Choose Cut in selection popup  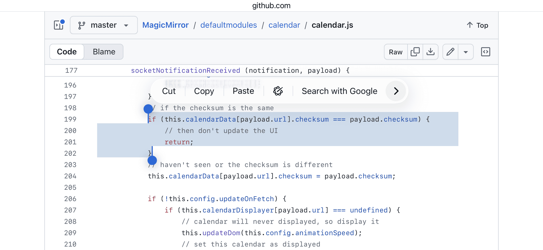[x=169, y=91]
